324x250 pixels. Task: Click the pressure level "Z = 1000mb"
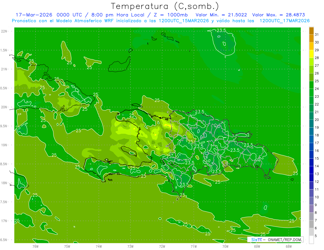tap(171, 15)
